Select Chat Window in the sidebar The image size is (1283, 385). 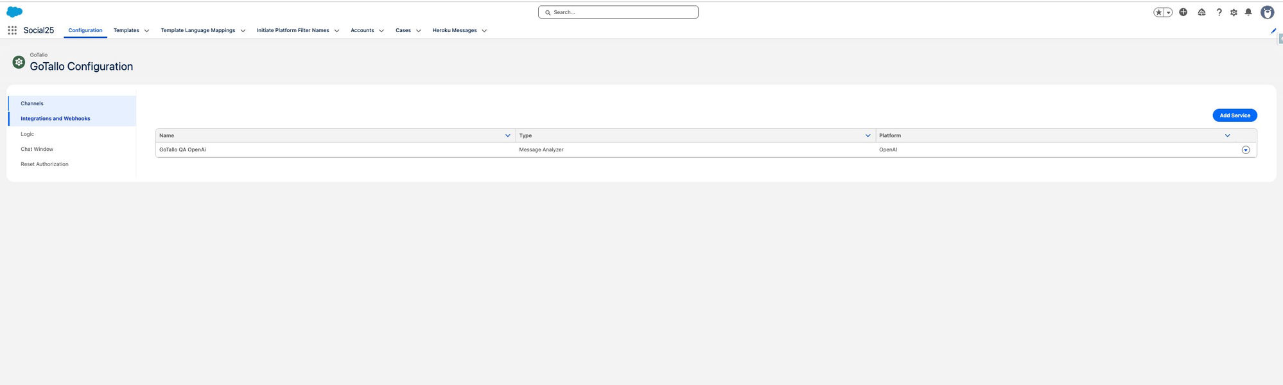(x=72, y=149)
